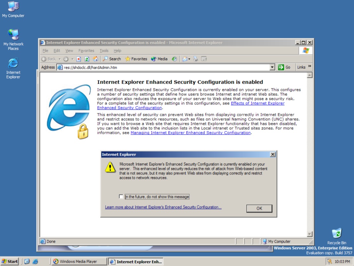This screenshot has width=354, height=266.
Task: Open Internet Explorer desktop icon
Action: (13, 68)
